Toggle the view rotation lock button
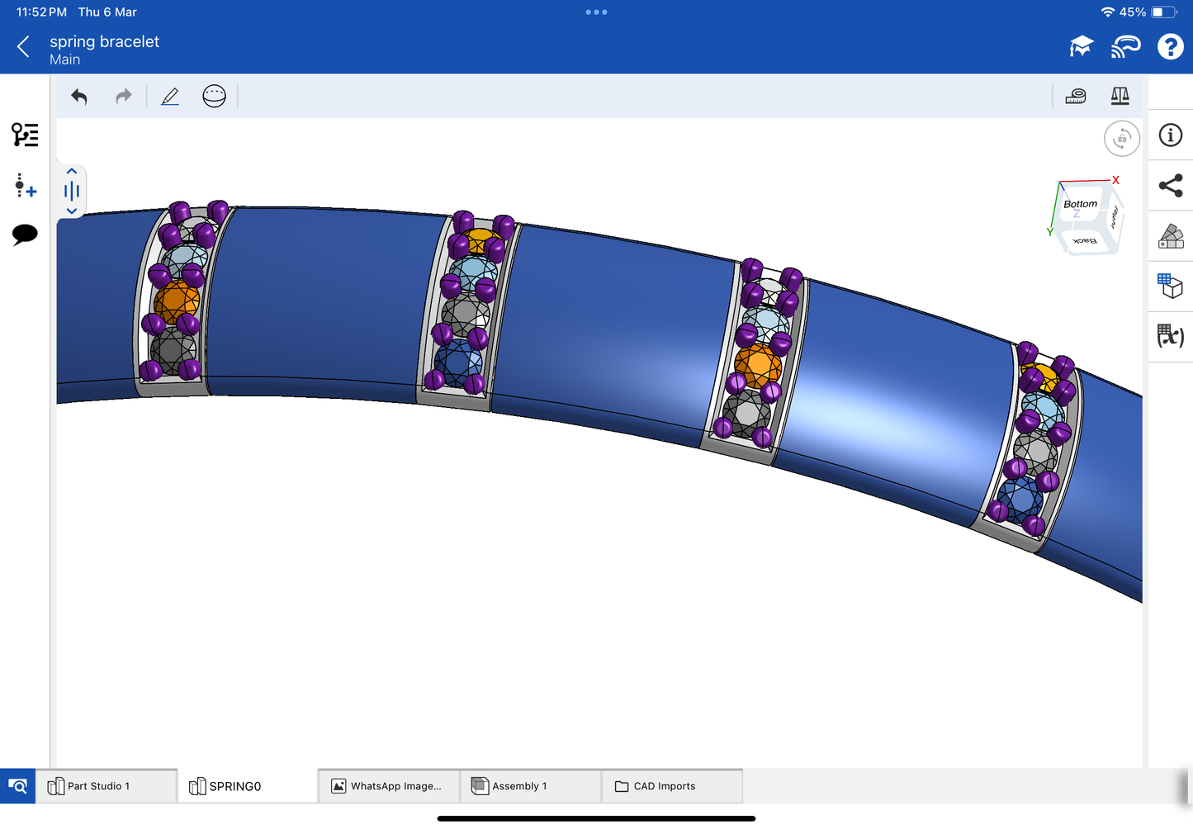This screenshot has width=1193, height=829. 1121,139
